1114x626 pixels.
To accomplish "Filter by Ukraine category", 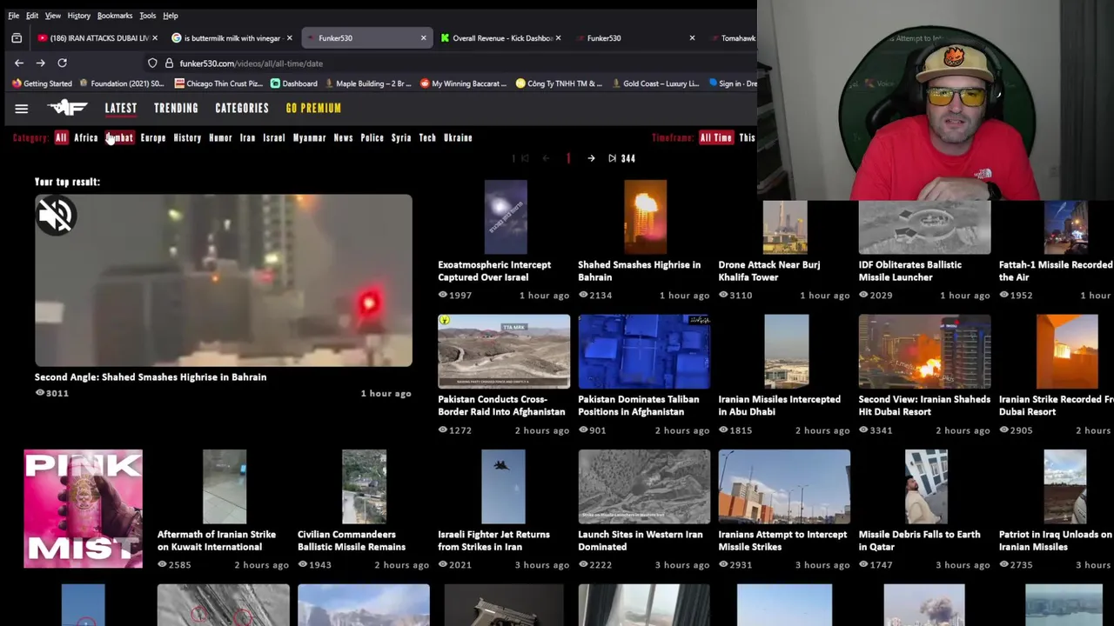I will coord(458,137).
